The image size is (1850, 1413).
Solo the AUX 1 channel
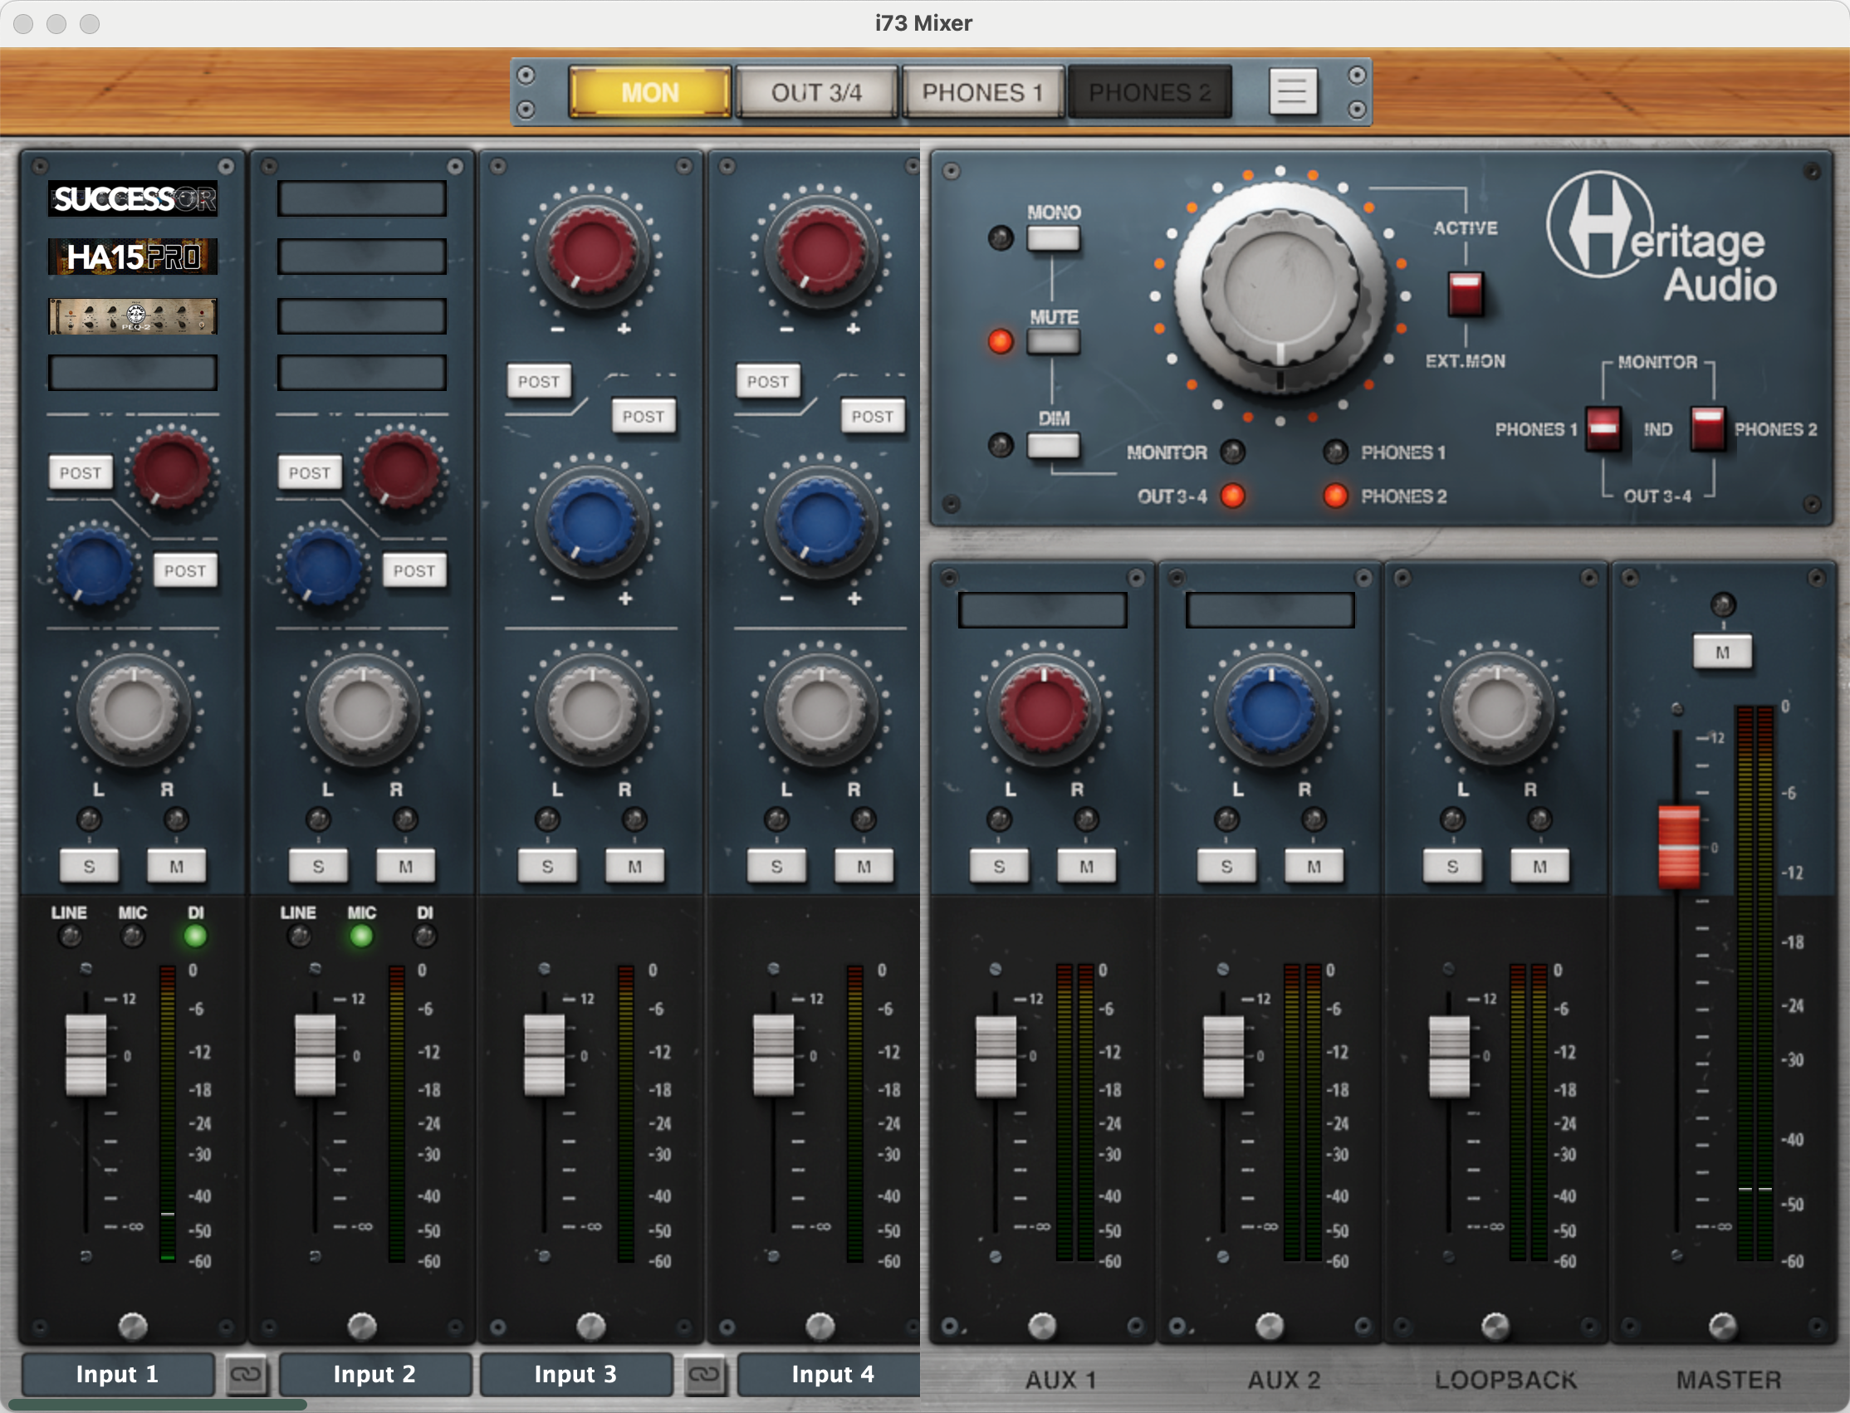click(999, 866)
